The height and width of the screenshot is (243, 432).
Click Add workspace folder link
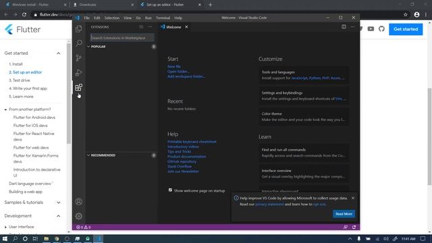coord(186,76)
